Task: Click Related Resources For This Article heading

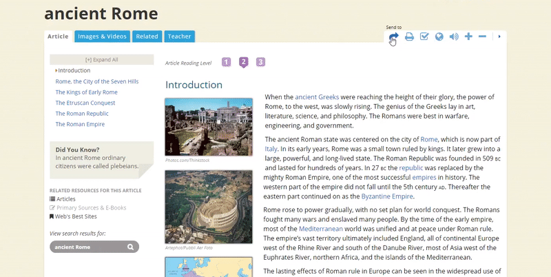Action: tap(95, 191)
